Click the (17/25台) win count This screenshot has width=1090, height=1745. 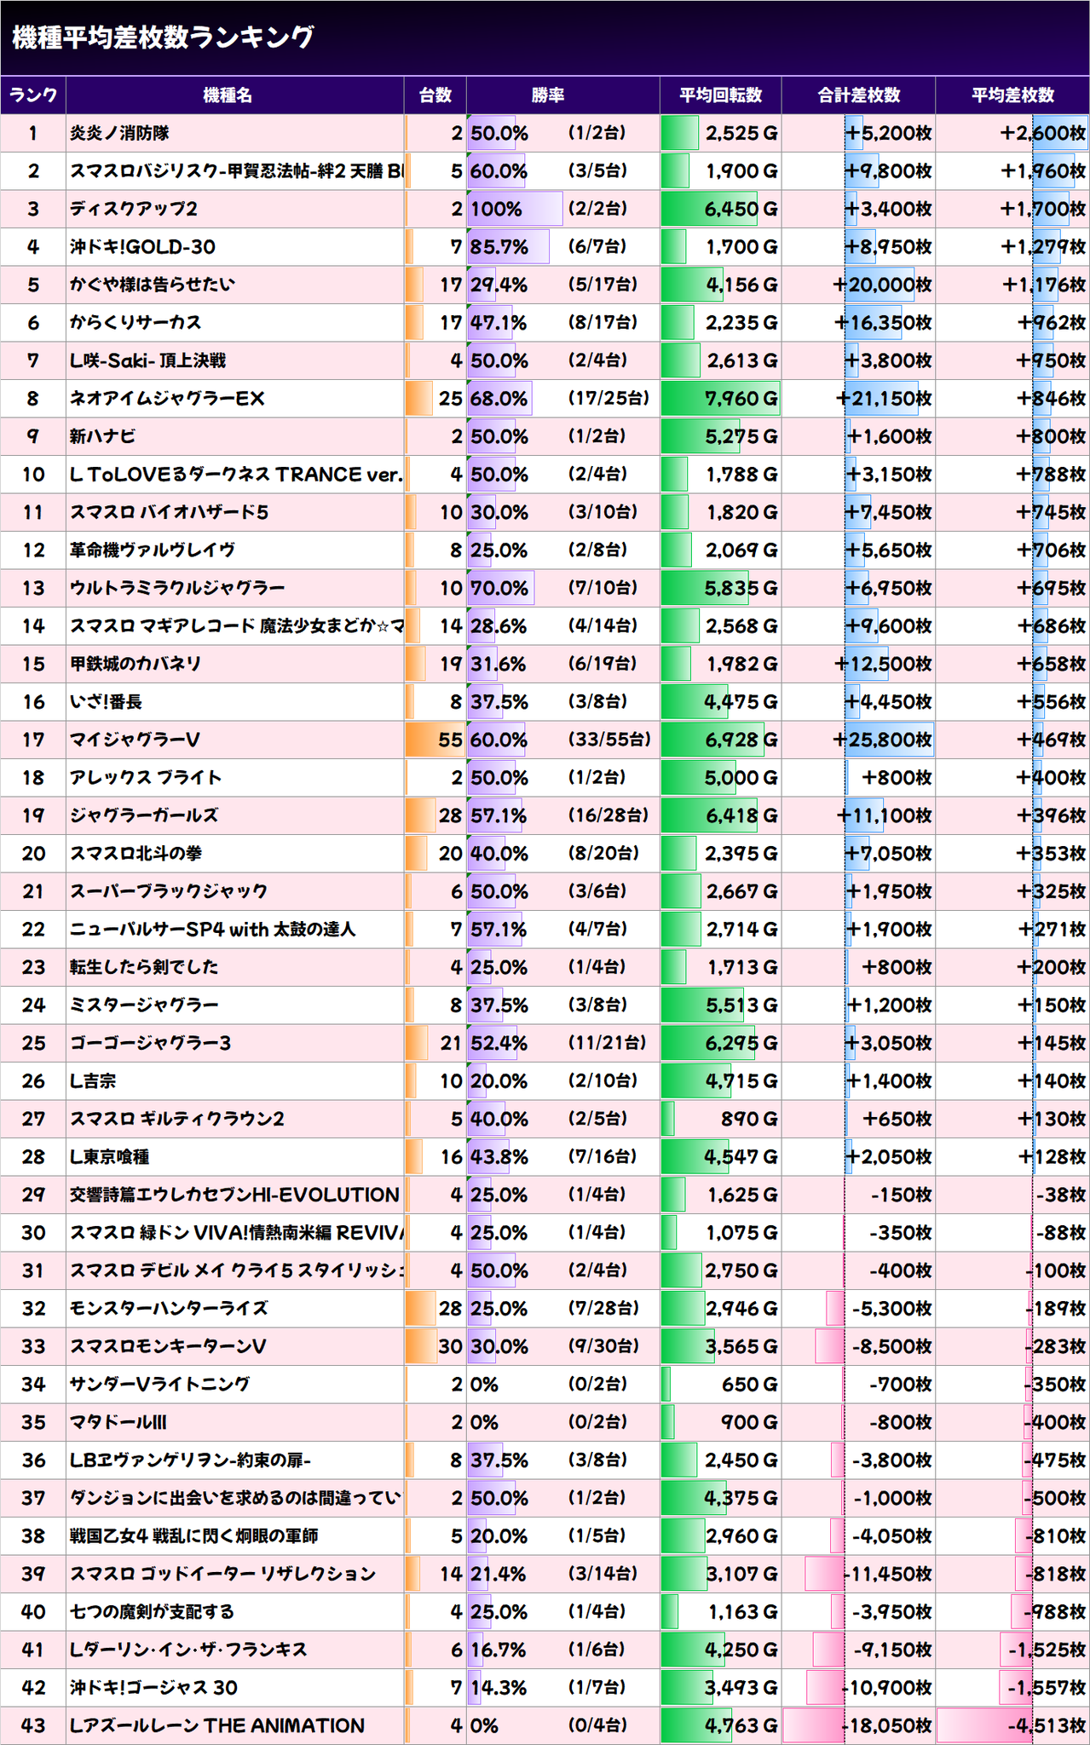point(608,399)
